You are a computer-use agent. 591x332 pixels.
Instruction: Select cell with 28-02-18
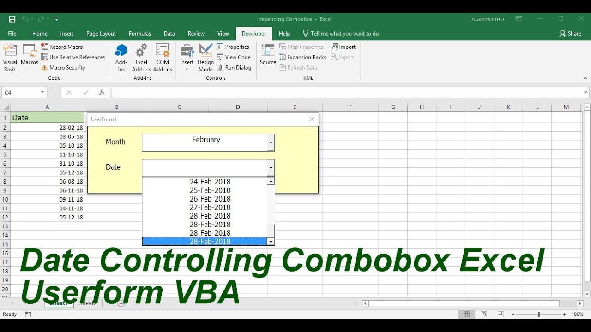pos(47,128)
